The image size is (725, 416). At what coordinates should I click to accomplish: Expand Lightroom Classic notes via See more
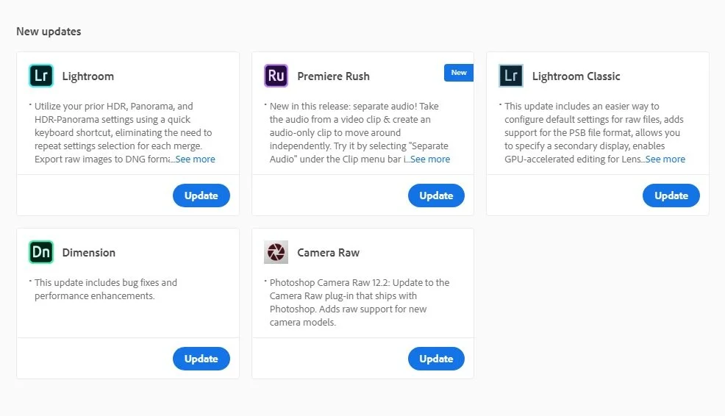pyautogui.click(x=665, y=159)
